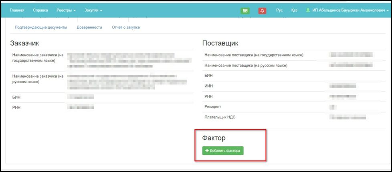The width and height of the screenshot is (392, 172).
Task: Click the БИН label in Поставщик table
Action: 208,75
